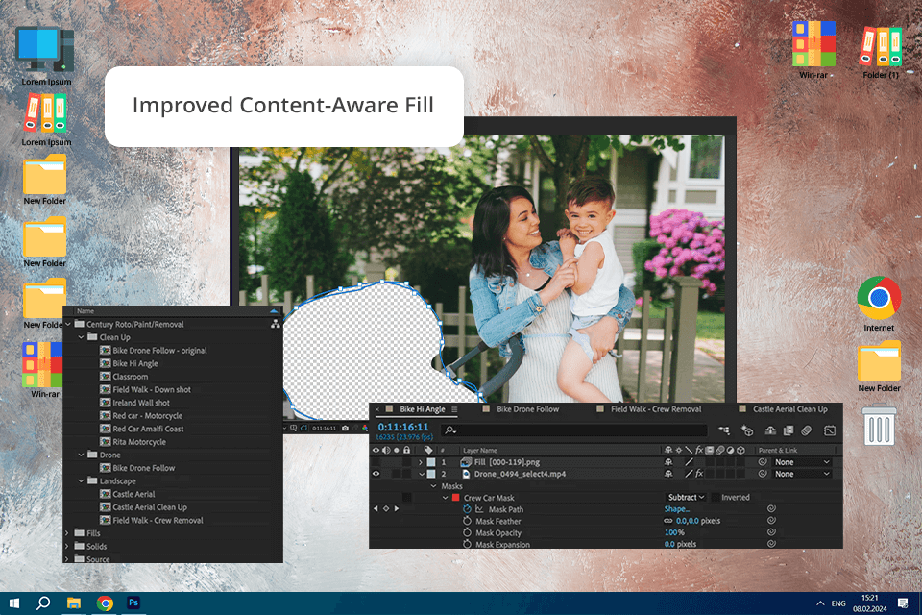
Task: Select Classroom composition in Project panel
Action: click(130, 377)
